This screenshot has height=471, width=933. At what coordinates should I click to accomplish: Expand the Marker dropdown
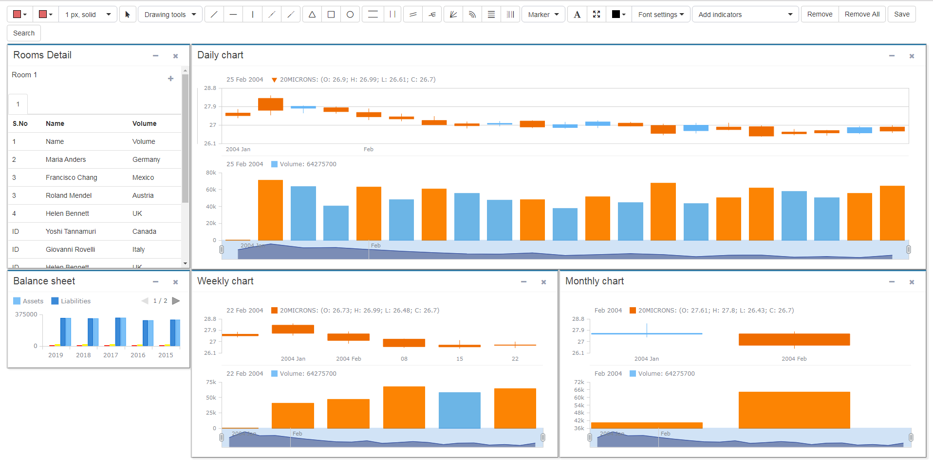click(x=543, y=15)
